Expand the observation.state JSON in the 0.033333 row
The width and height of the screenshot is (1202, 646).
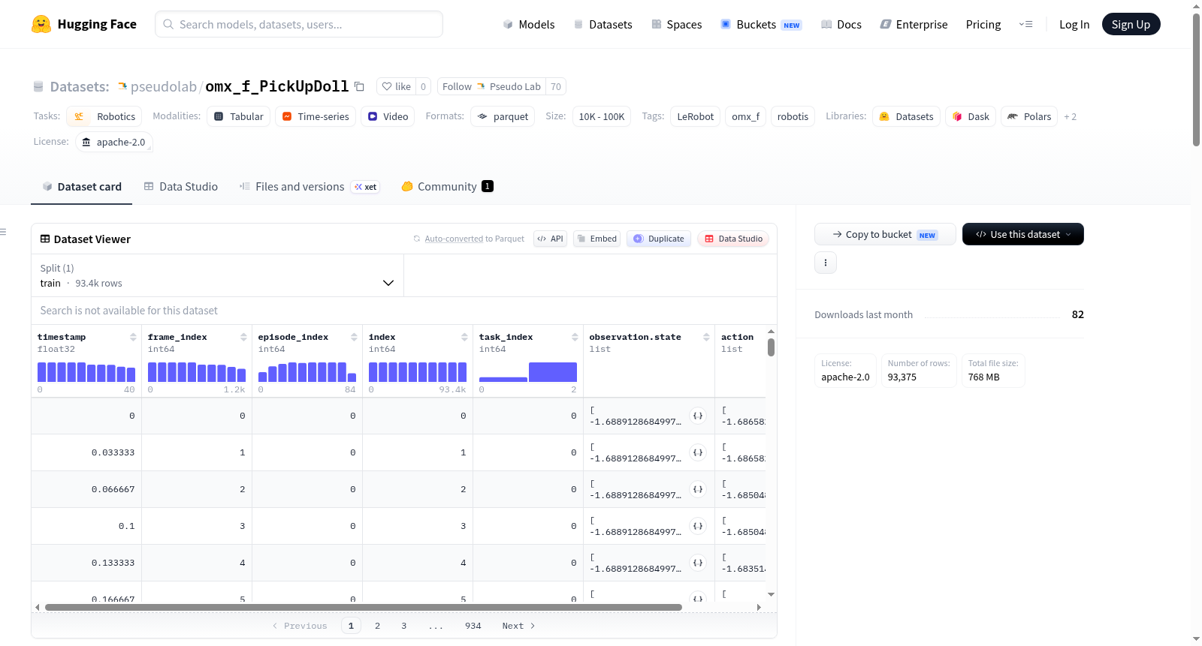coord(698,452)
